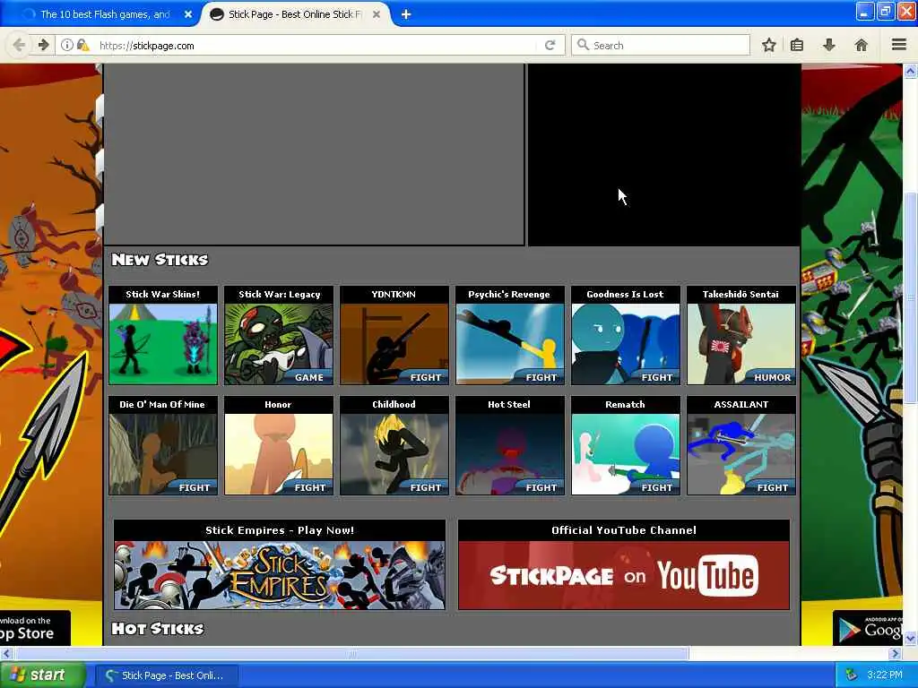Close the 'The 10 best Flash games' tab
Viewport: 918px width, 688px height.
[x=188, y=14]
